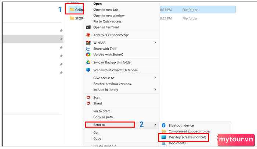
Task: Open Give access to entry
Action: point(104,78)
